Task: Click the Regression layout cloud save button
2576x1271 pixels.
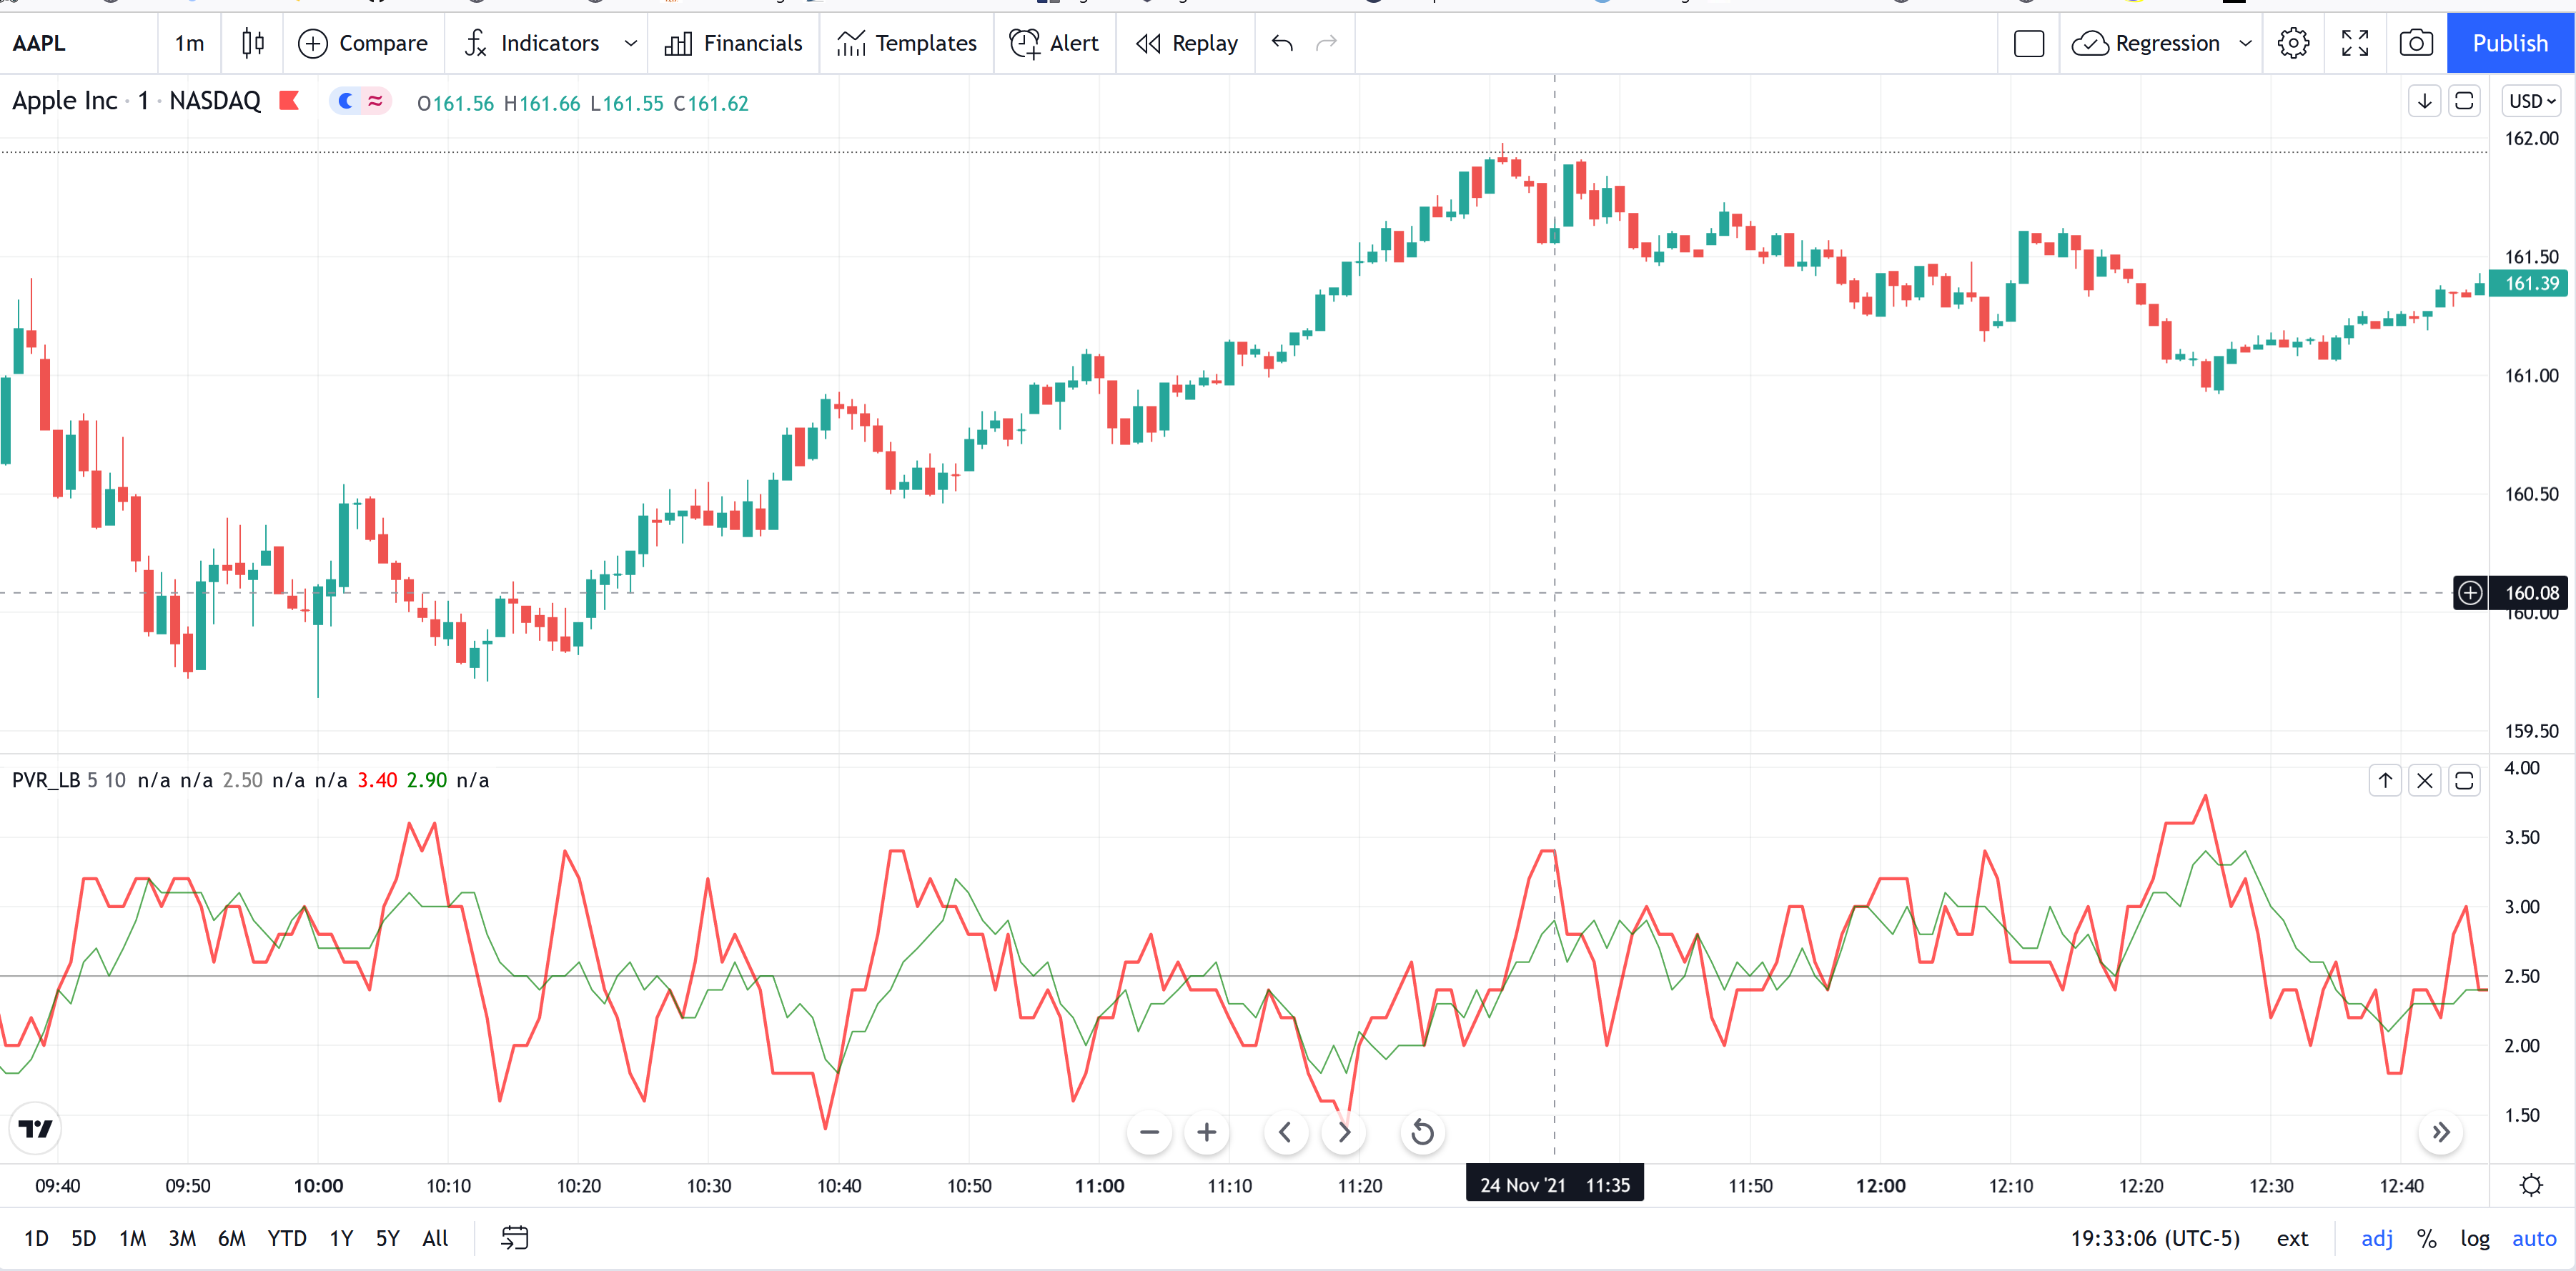Action: (2146, 43)
